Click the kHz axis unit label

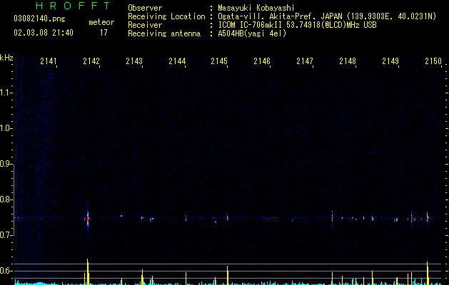[6, 58]
